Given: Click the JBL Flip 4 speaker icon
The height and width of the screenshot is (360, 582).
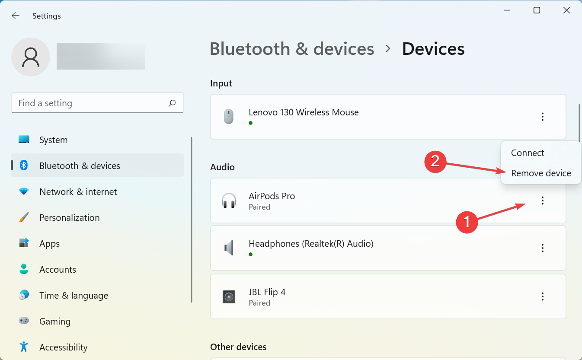Looking at the screenshot, I should [229, 296].
